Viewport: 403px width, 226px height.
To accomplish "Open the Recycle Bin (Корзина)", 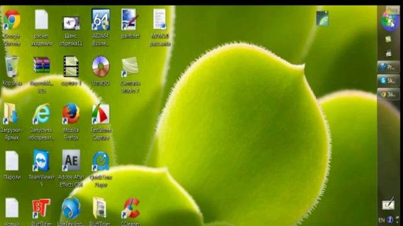I will click(12, 67).
